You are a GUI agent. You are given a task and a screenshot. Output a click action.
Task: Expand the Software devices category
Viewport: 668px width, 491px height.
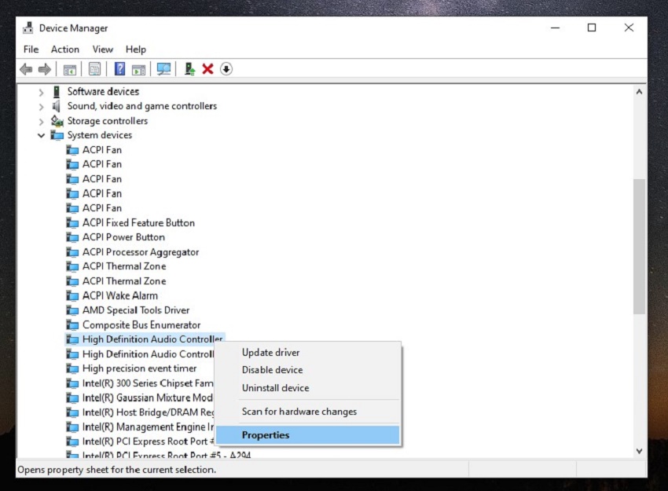tap(42, 92)
